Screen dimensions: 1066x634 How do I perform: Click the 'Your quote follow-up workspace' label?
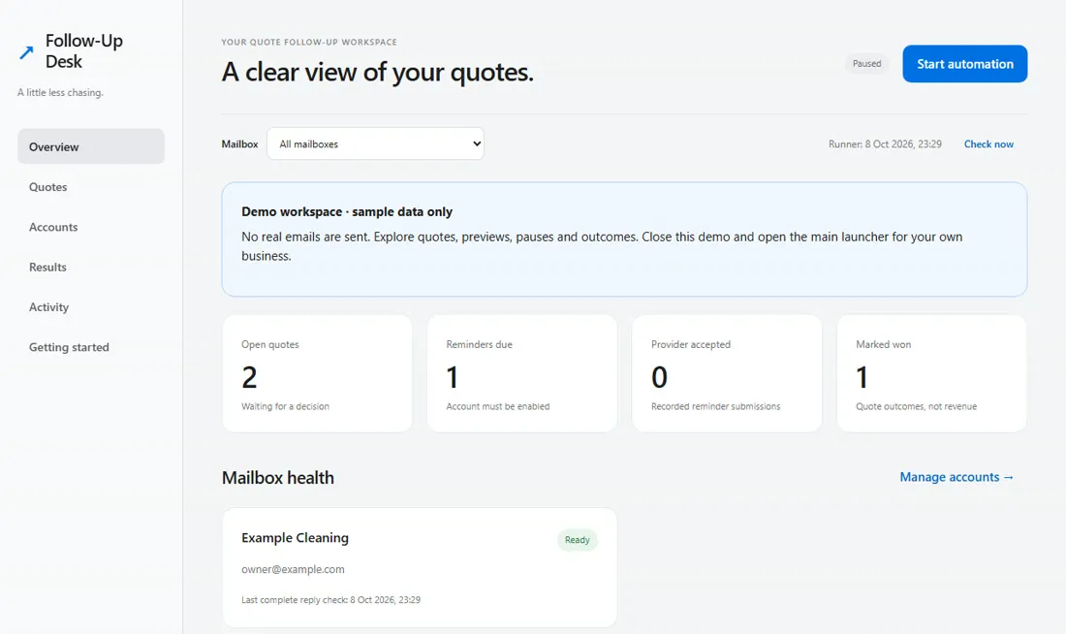(309, 43)
